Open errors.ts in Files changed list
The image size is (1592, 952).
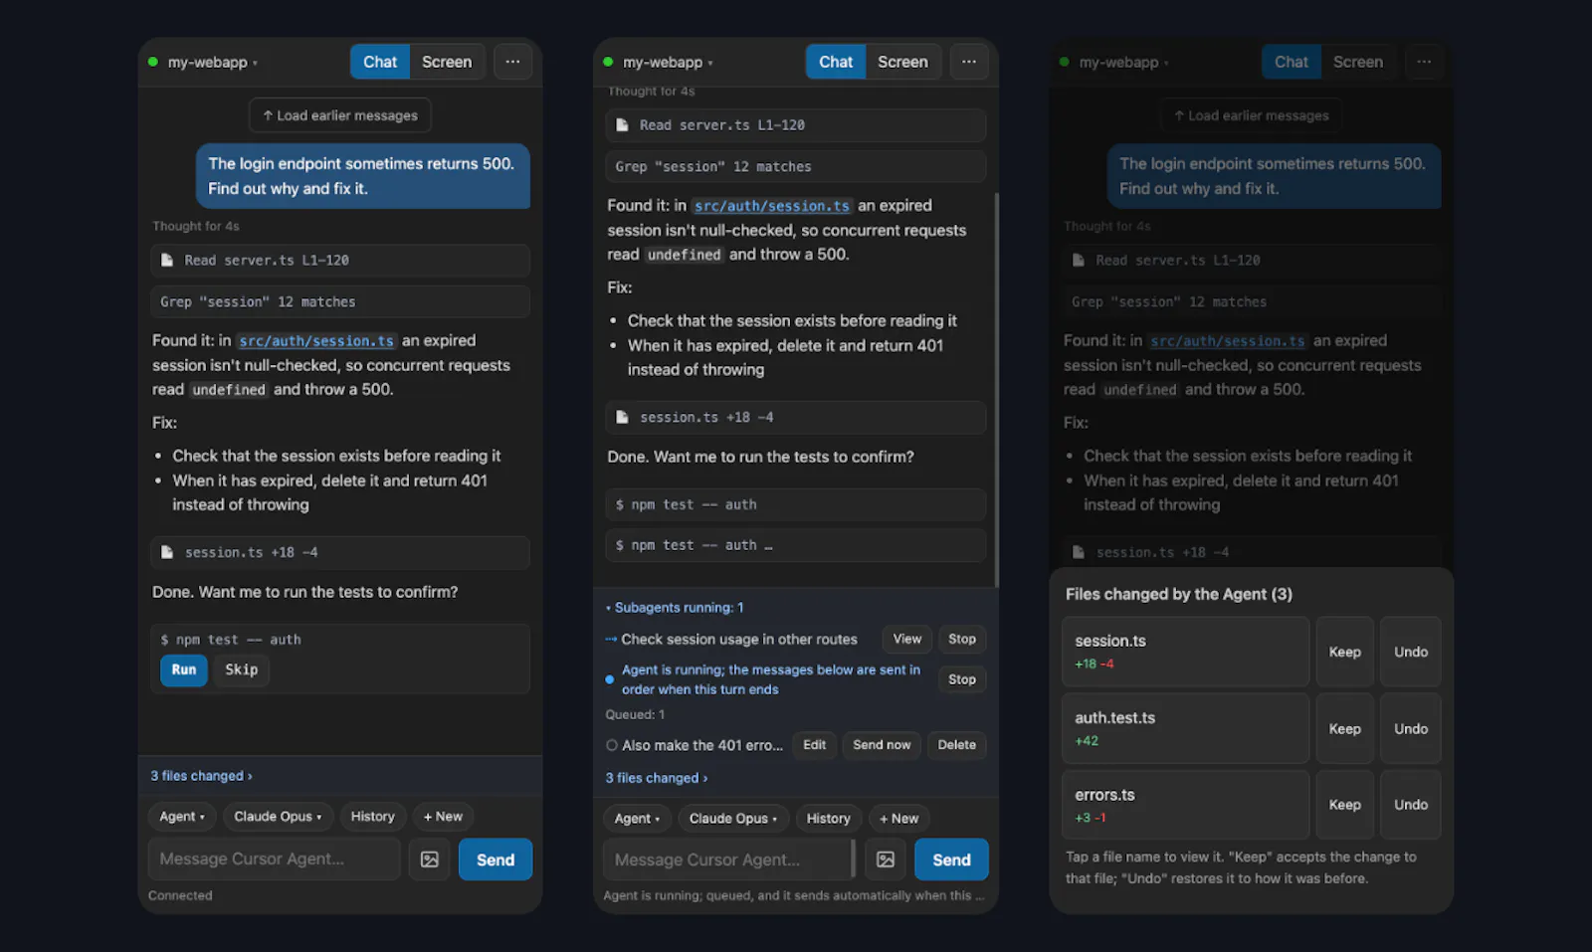[1186, 804]
